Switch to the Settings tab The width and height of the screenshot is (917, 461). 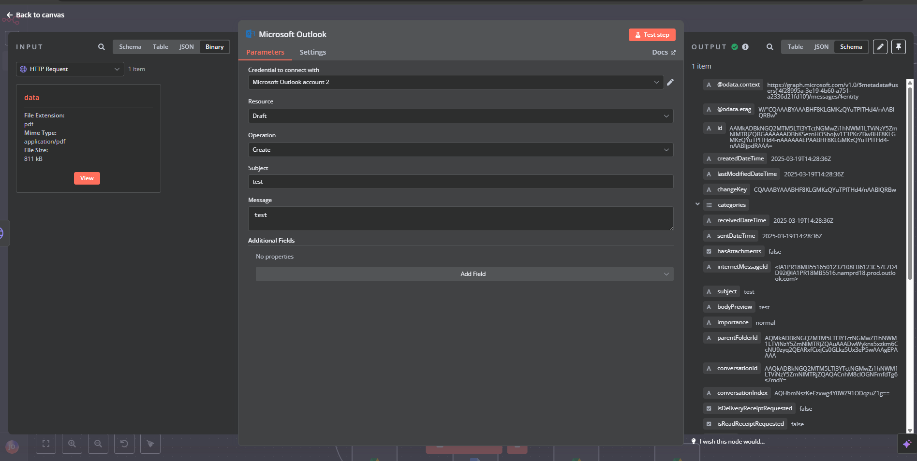click(312, 52)
